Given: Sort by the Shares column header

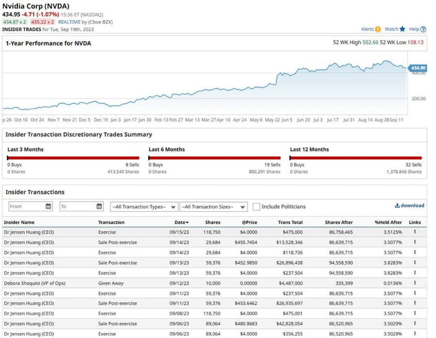Looking at the screenshot, I should click(213, 222).
